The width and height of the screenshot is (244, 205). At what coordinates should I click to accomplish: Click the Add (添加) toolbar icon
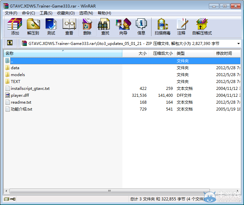click(x=15, y=24)
